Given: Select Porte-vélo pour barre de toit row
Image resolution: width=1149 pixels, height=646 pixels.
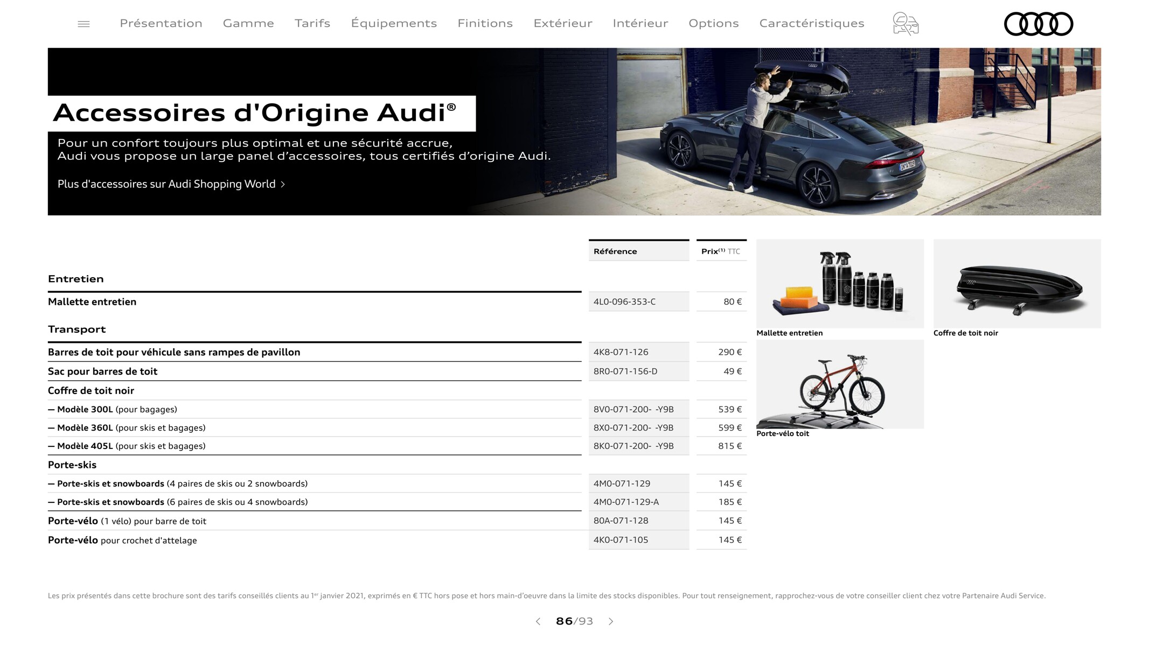Looking at the screenshot, I should coord(315,521).
